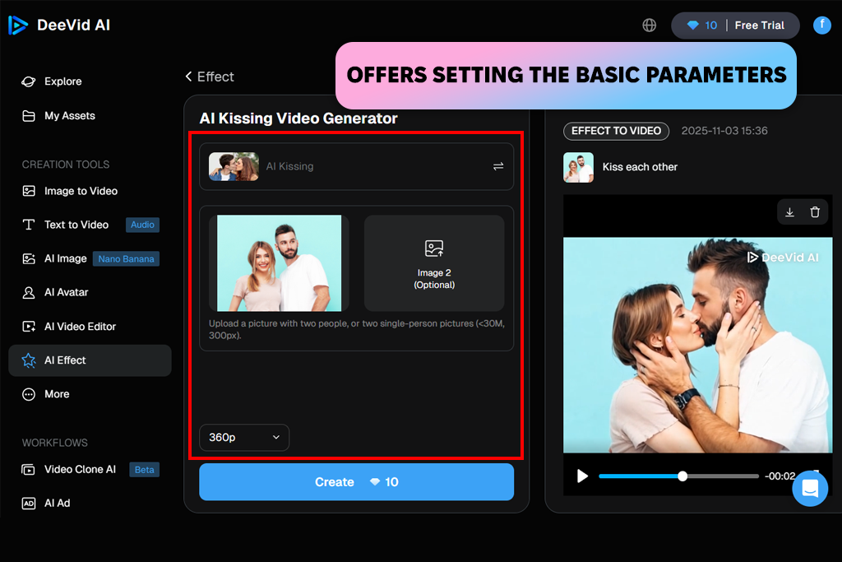Viewport: 842px width, 562px height.
Task: Click the Kiss each other source thumbnail
Action: pyautogui.click(x=578, y=167)
